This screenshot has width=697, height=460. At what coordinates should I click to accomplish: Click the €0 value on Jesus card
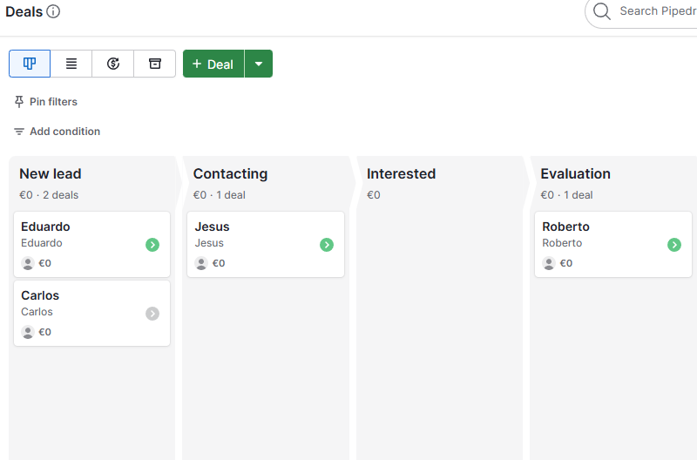(x=219, y=263)
